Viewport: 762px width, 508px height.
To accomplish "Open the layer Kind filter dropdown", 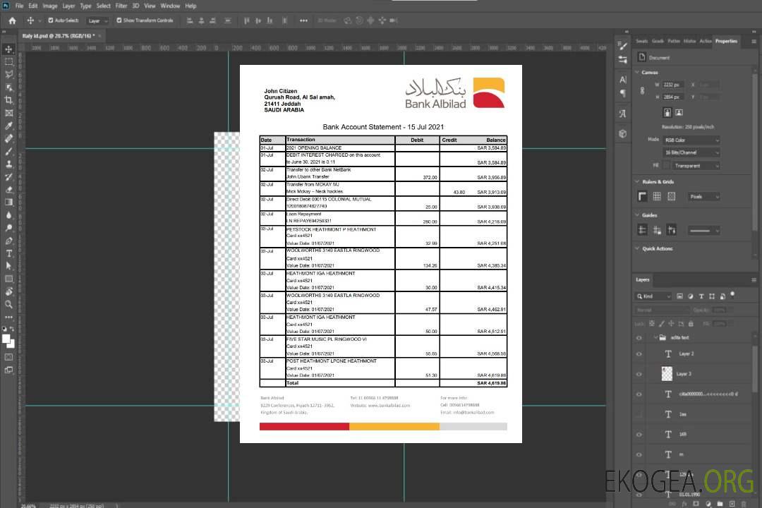I will tap(653, 296).
